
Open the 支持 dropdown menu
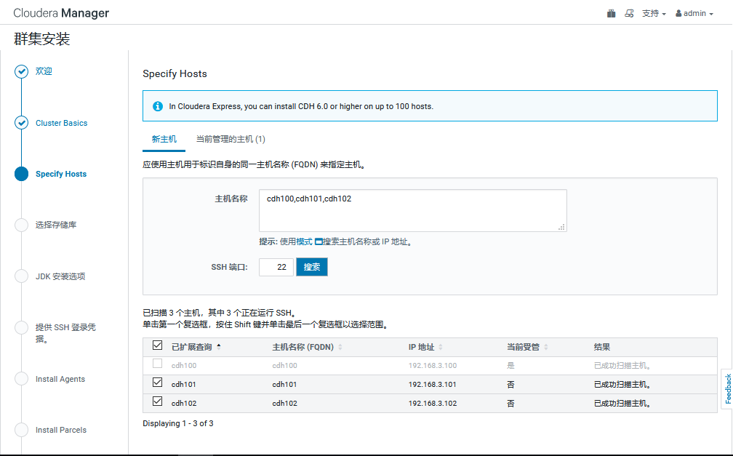(x=653, y=12)
